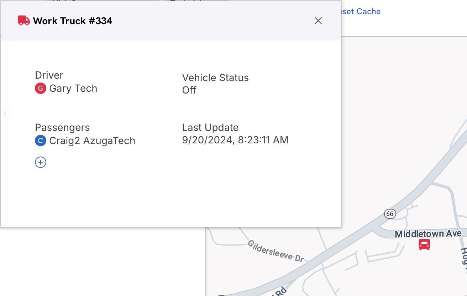
Task: Select the red truck marker on the map
Action: tap(424, 244)
